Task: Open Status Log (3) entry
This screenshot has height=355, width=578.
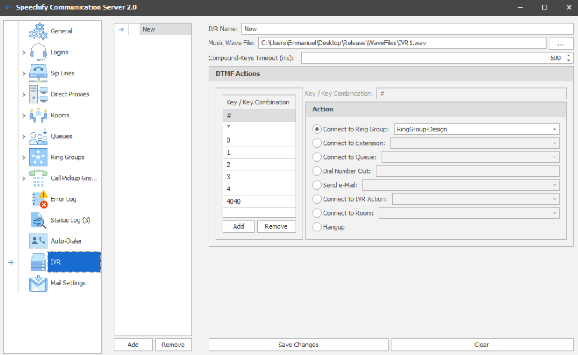Action: pyautogui.click(x=70, y=220)
